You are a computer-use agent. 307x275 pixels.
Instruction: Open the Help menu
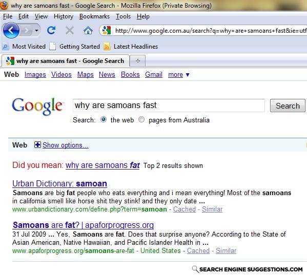[143, 16]
